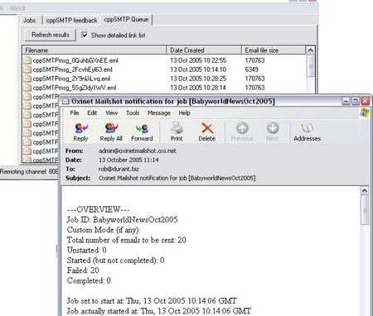Select file cppSMTPmsg_2Y9nlJiLvq.eml
This screenshot has width=373, height=316.
coord(71,79)
